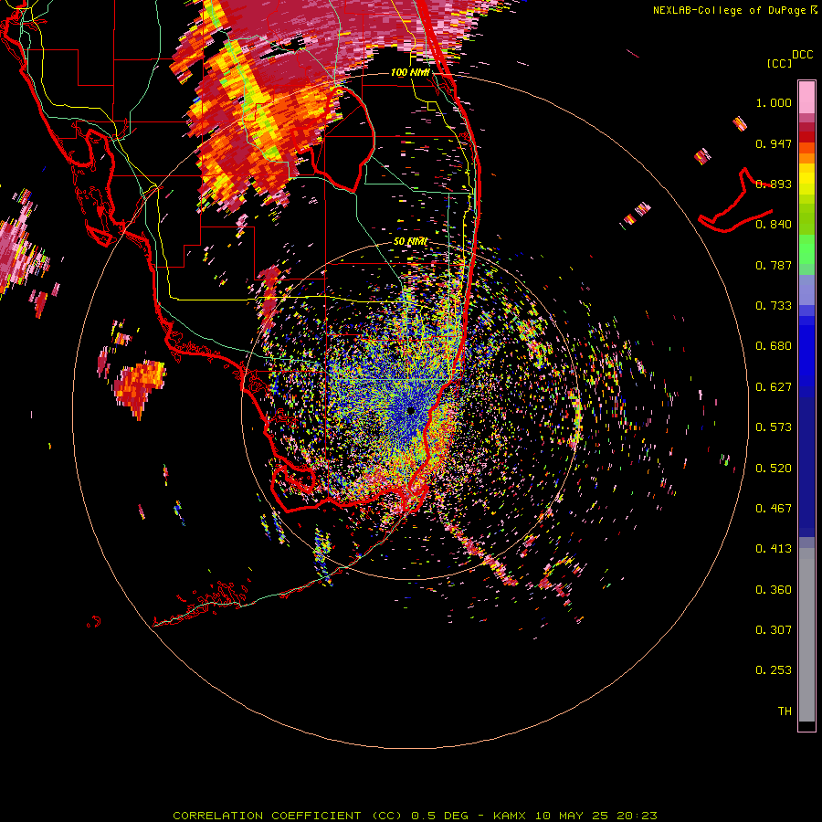Click the bright green segment of the color bar
This screenshot has height=822, width=822.
806,249
